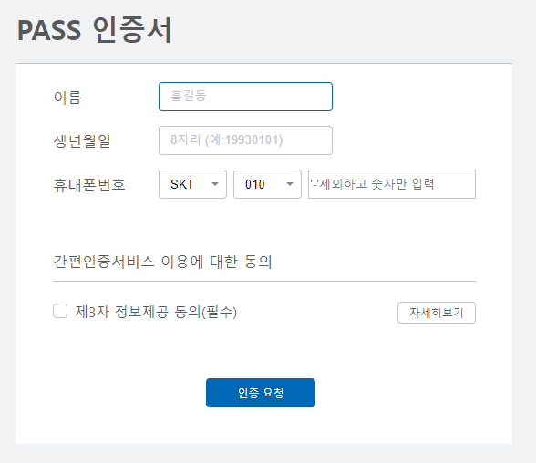Click the SKT value text in carrier selector
Image resolution: width=536 pixels, height=463 pixels.
[x=182, y=184]
